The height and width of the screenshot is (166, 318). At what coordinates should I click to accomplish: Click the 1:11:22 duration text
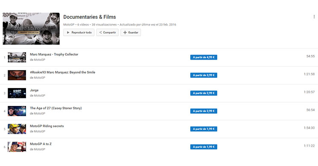tap(309, 146)
